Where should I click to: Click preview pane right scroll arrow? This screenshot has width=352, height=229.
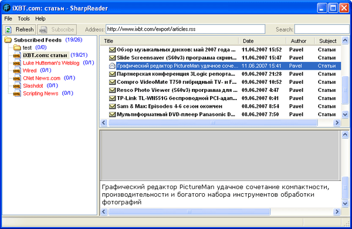337,211
